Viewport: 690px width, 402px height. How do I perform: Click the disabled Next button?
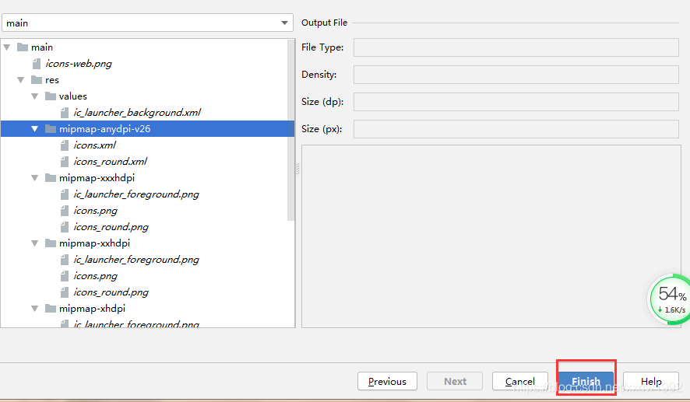[455, 381]
